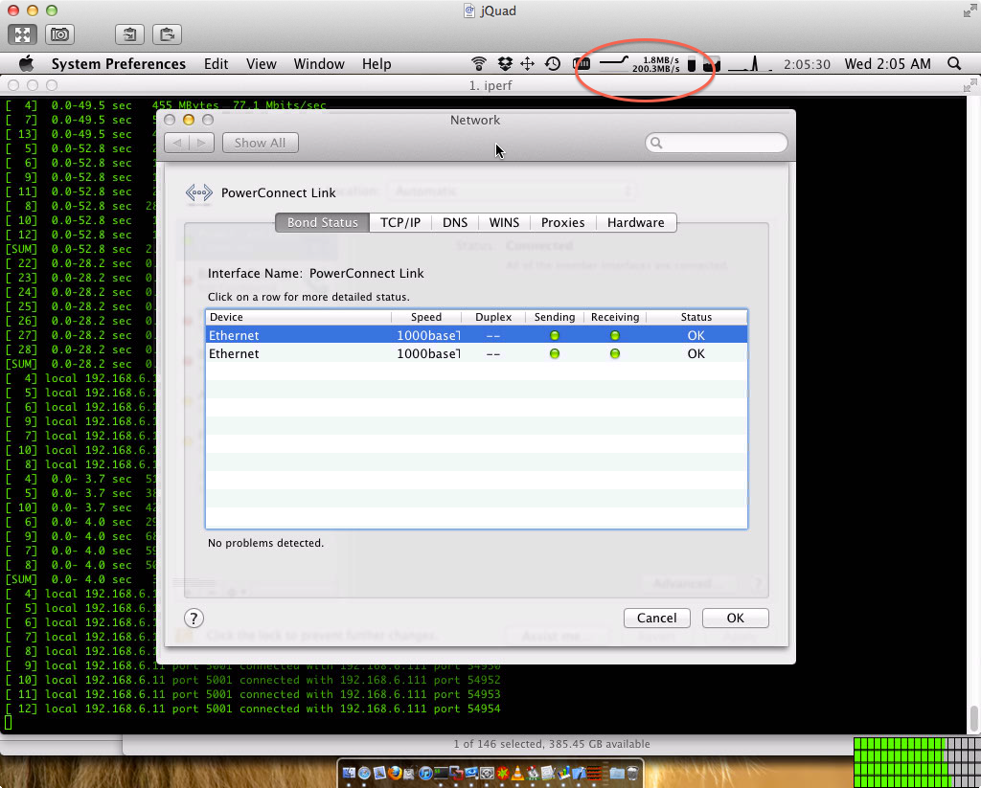The width and height of the screenshot is (981, 788).
Task: Click the forward arrow in Network toolbar
Action: coord(201,143)
